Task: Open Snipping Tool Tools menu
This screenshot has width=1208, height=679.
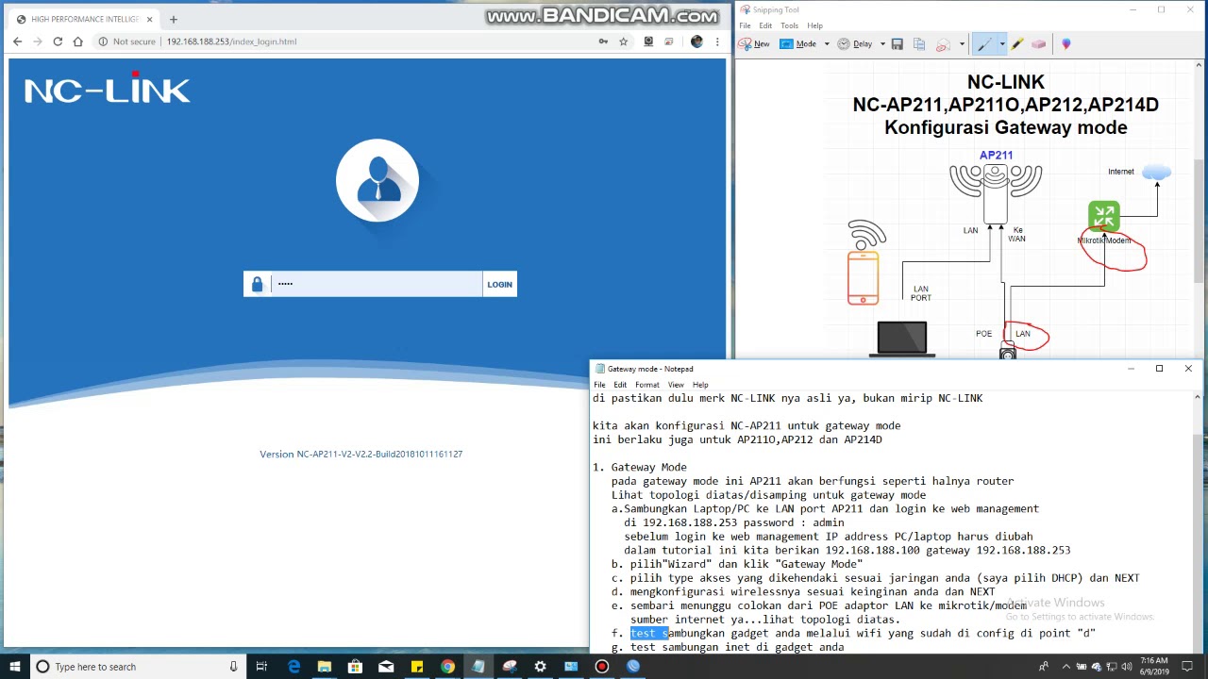Action: [x=789, y=25]
